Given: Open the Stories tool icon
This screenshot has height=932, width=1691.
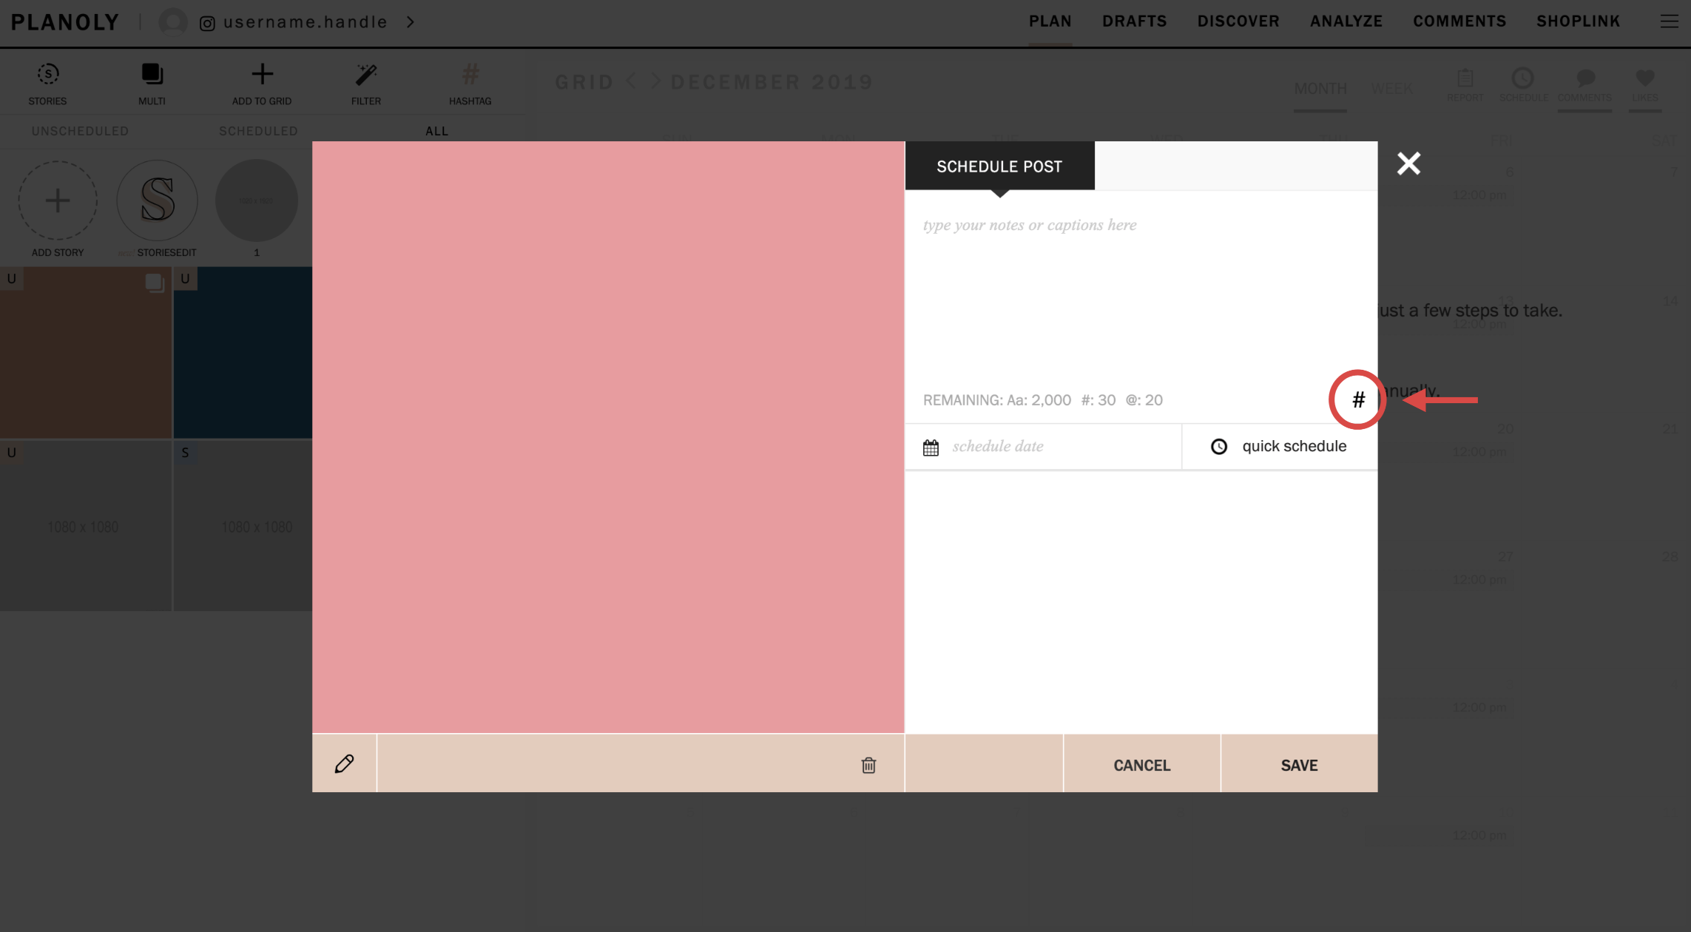Looking at the screenshot, I should [x=48, y=75].
